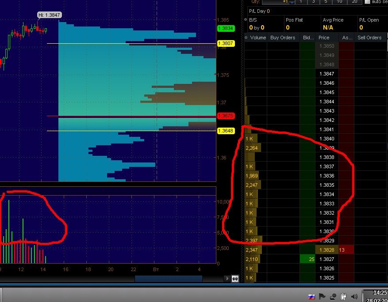Click the chart time-axis expand arrows icon

pyautogui.click(x=235, y=279)
